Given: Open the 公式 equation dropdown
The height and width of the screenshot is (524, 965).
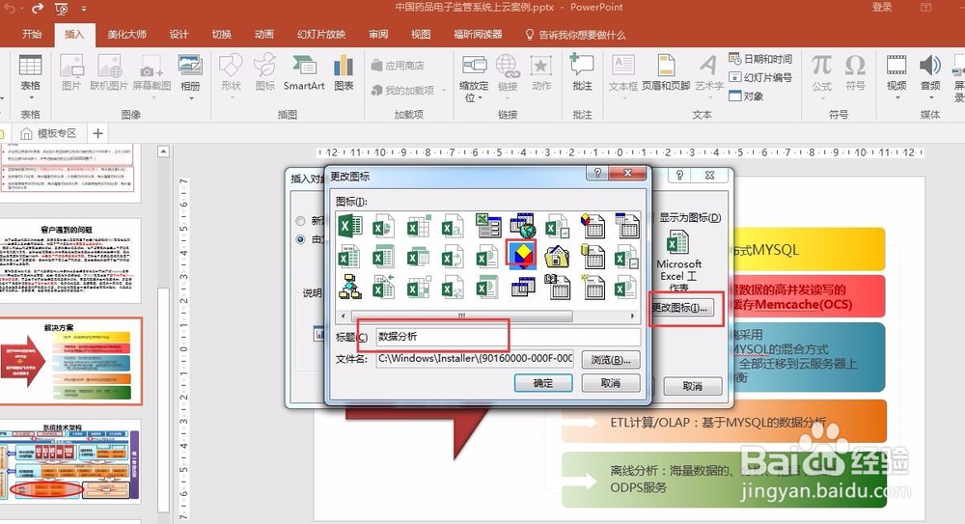Looking at the screenshot, I should coord(821,97).
